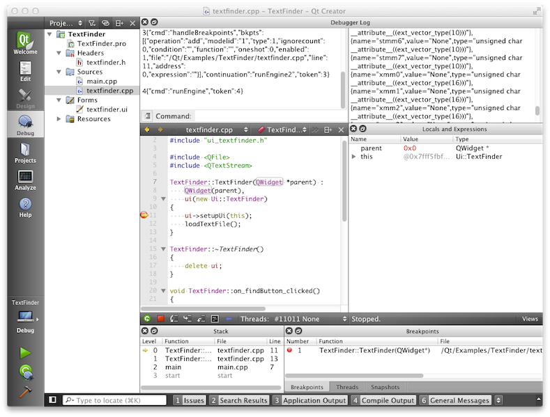Click the Views button in debug toolbar
550x417 pixels.
[x=530, y=319]
